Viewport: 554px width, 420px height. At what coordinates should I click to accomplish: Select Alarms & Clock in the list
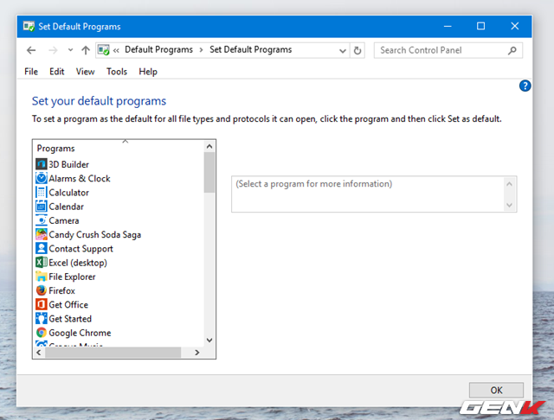(x=80, y=178)
